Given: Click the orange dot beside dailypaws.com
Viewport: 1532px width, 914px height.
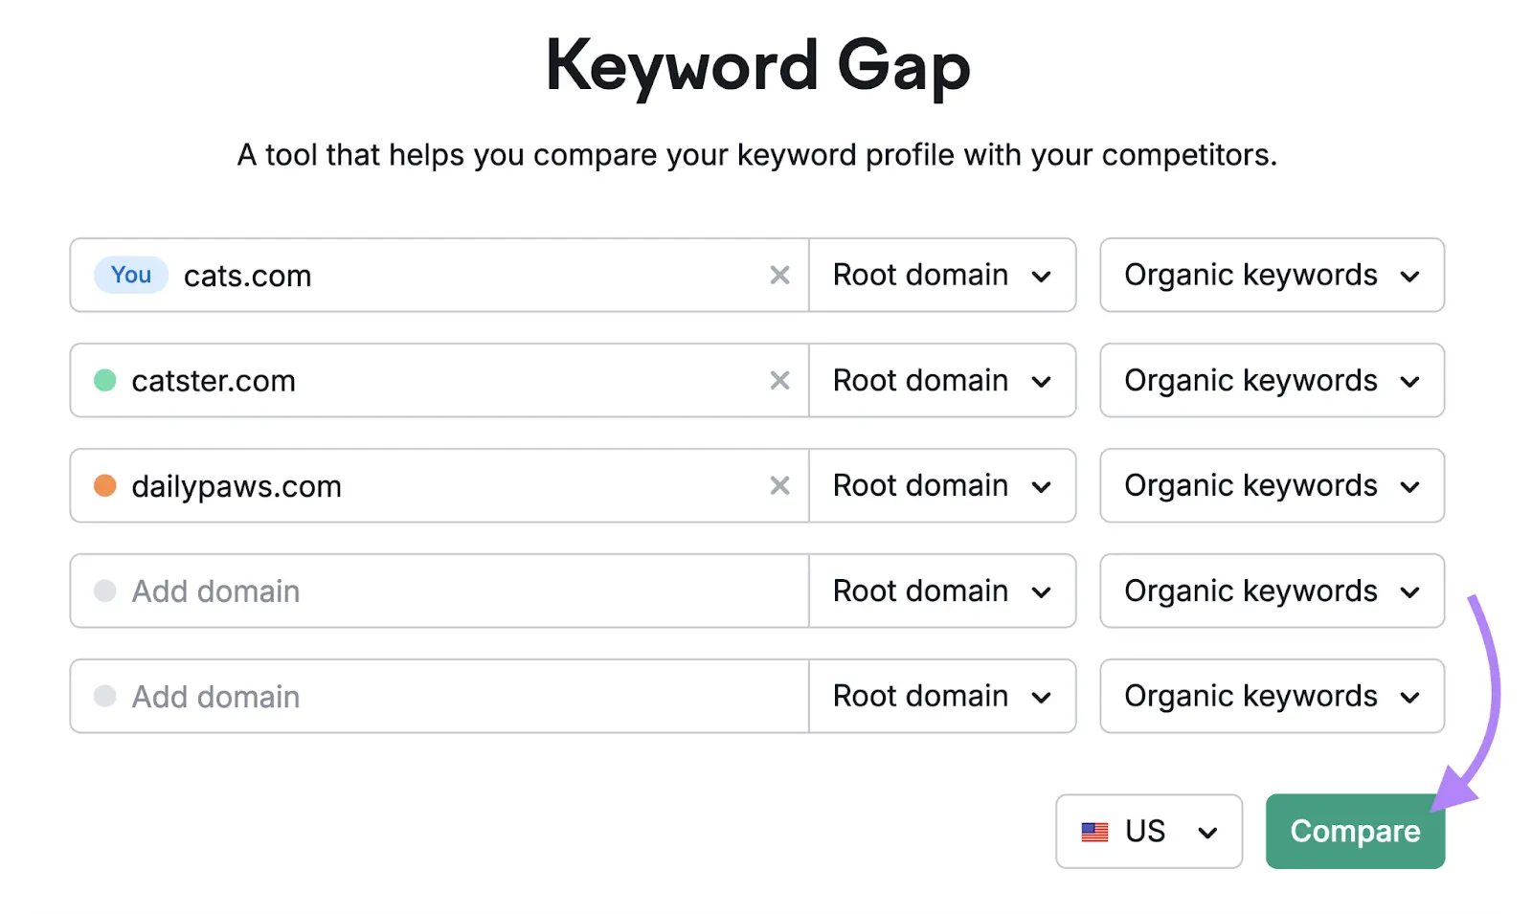Looking at the screenshot, I should pyautogui.click(x=105, y=485).
